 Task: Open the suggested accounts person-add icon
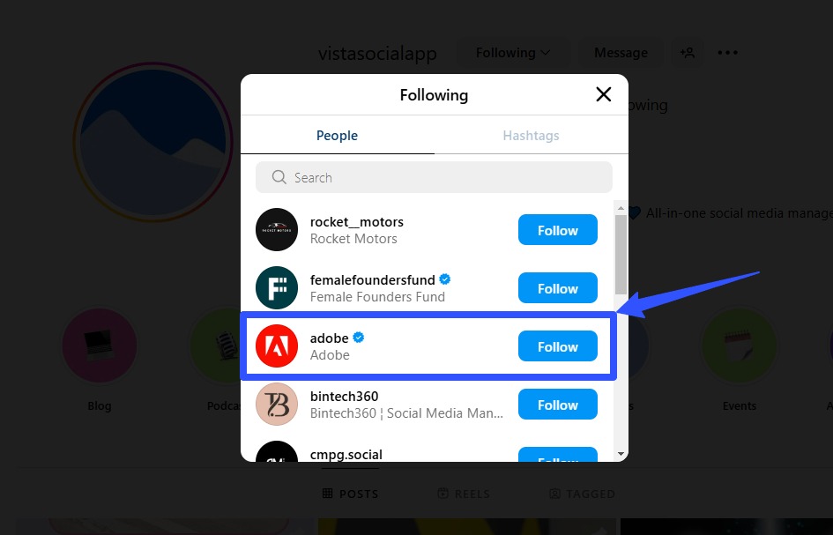pyautogui.click(x=688, y=52)
